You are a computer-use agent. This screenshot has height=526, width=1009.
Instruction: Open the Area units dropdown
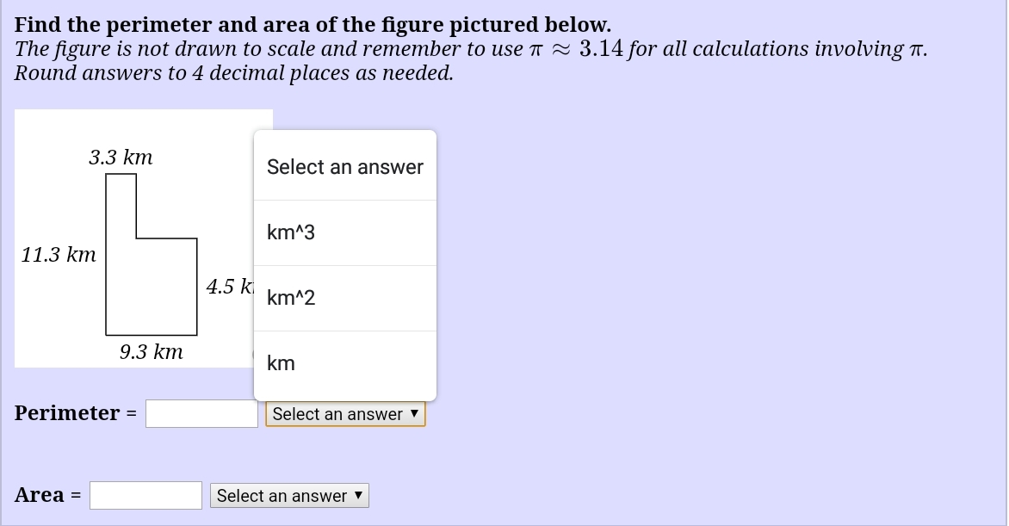tap(289, 495)
